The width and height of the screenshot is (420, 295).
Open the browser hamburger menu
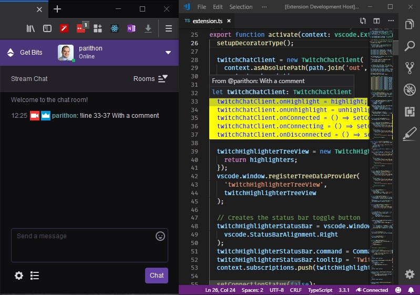[x=169, y=28]
